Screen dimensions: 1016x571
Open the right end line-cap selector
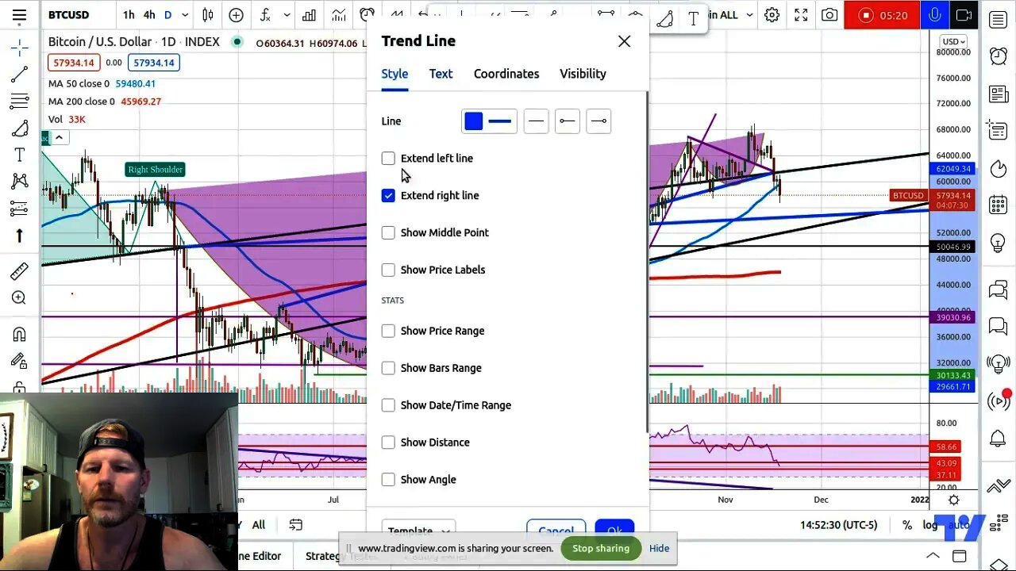pos(599,121)
